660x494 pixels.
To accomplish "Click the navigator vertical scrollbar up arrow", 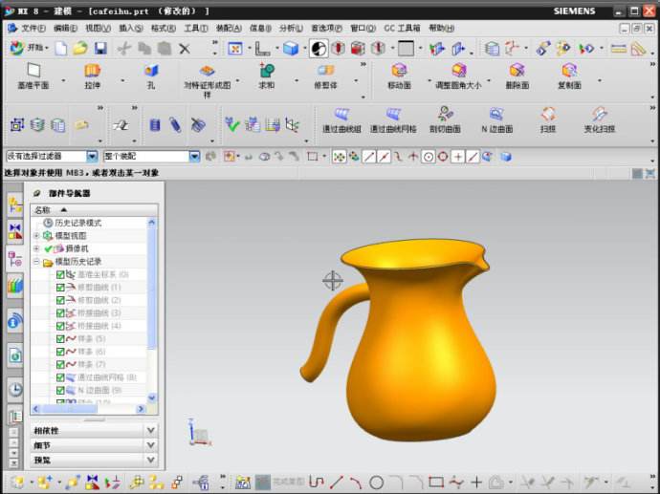I will pos(152,223).
